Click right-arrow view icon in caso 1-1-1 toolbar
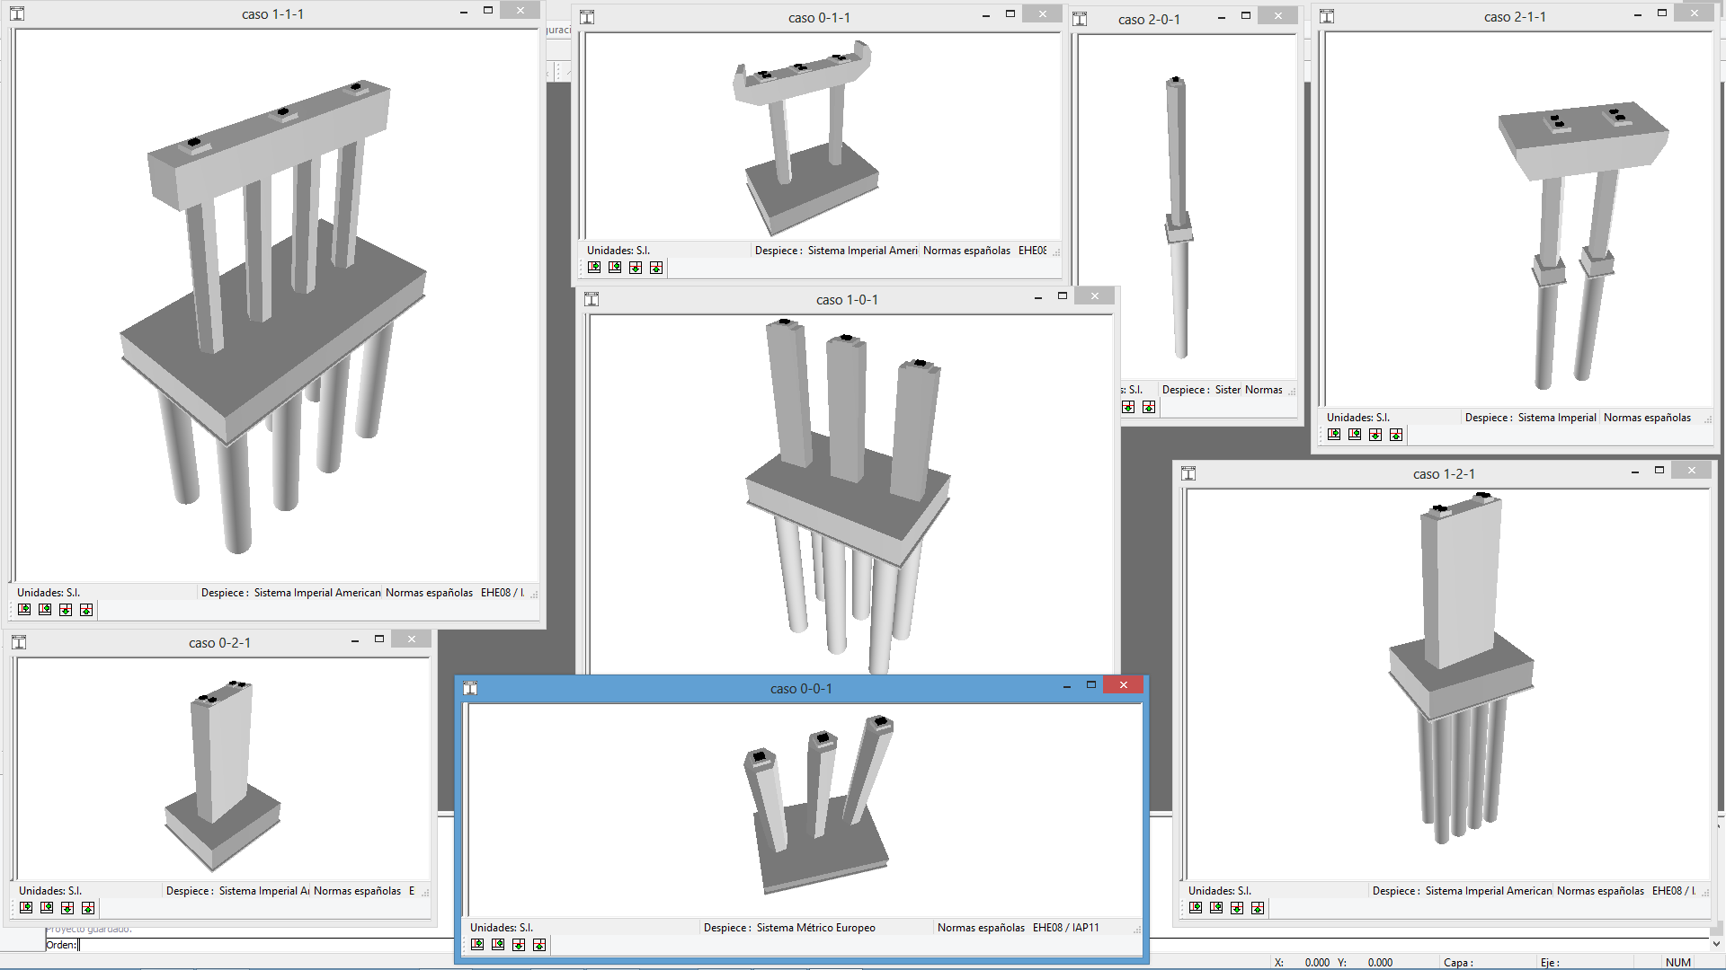1726x970 pixels. tap(24, 610)
